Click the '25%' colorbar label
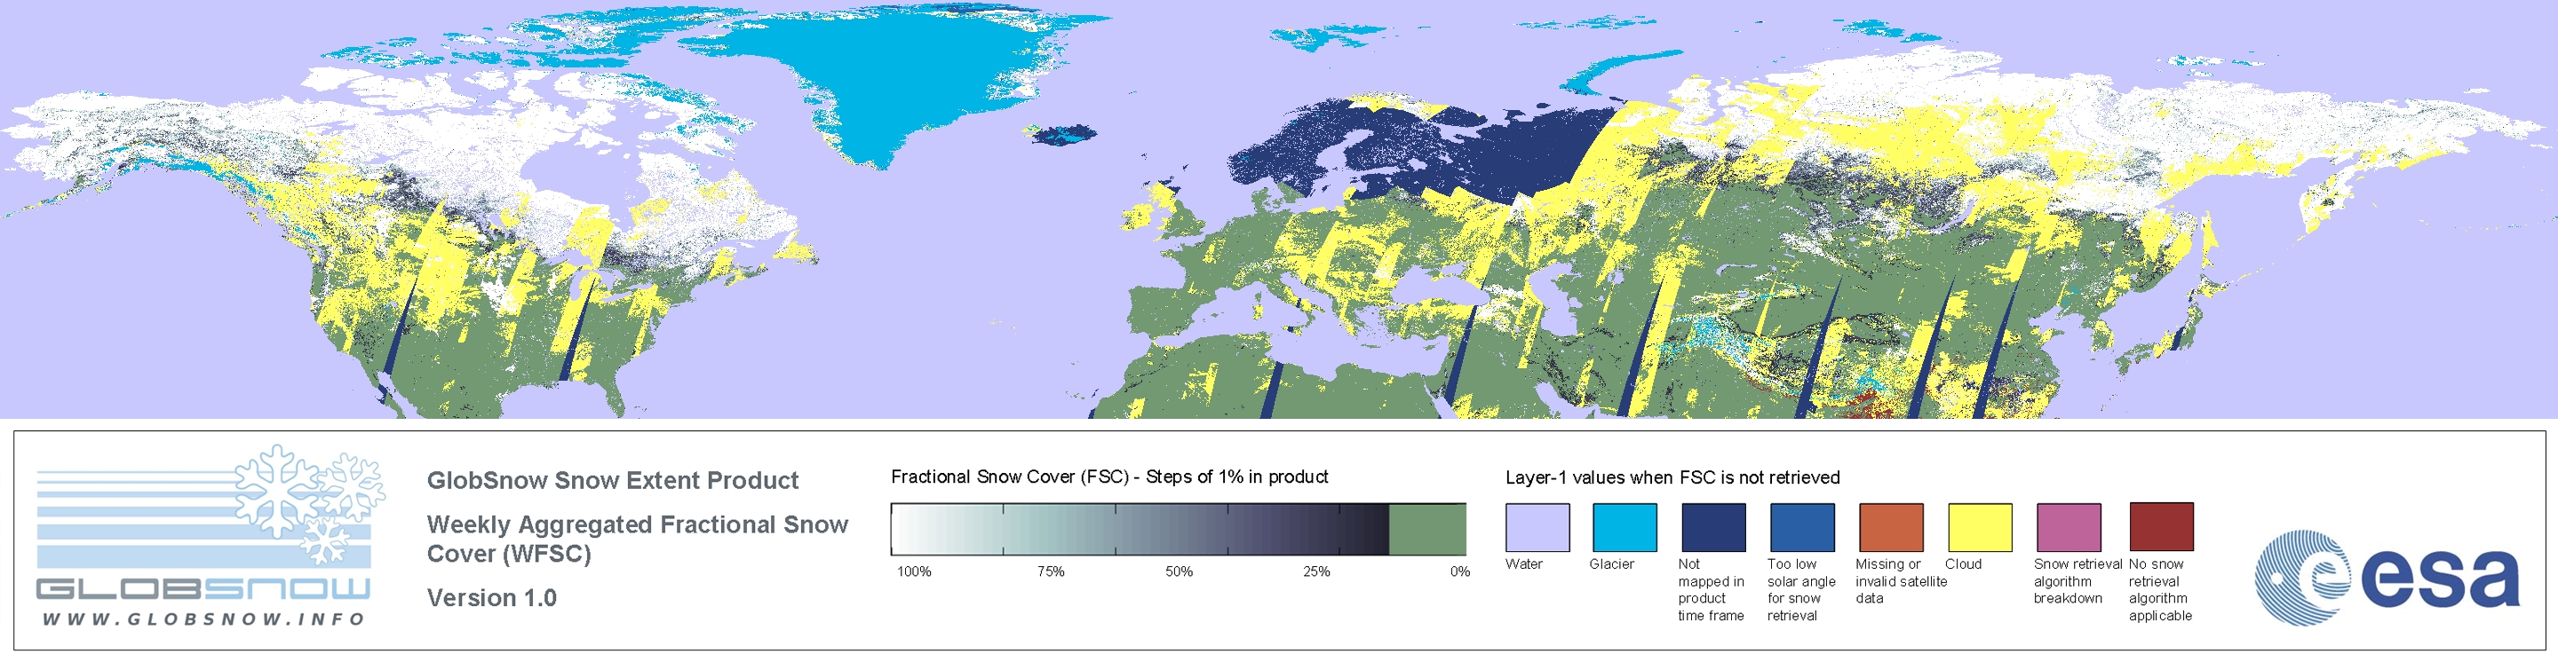Image resolution: width=2558 pixels, height=662 pixels. pyautogui.click(x=1316, y=571)
